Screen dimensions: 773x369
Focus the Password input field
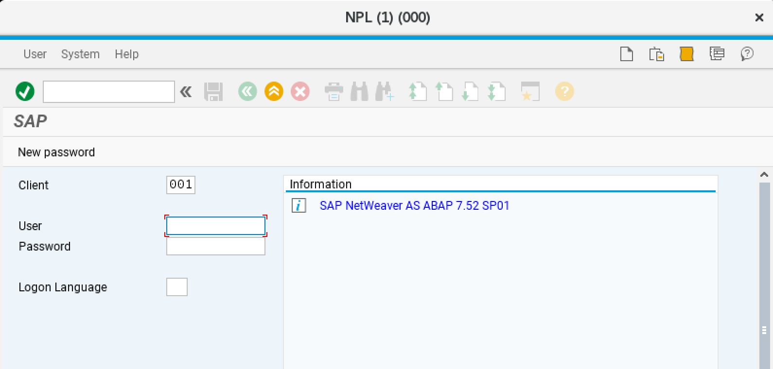tap(216, 246)
